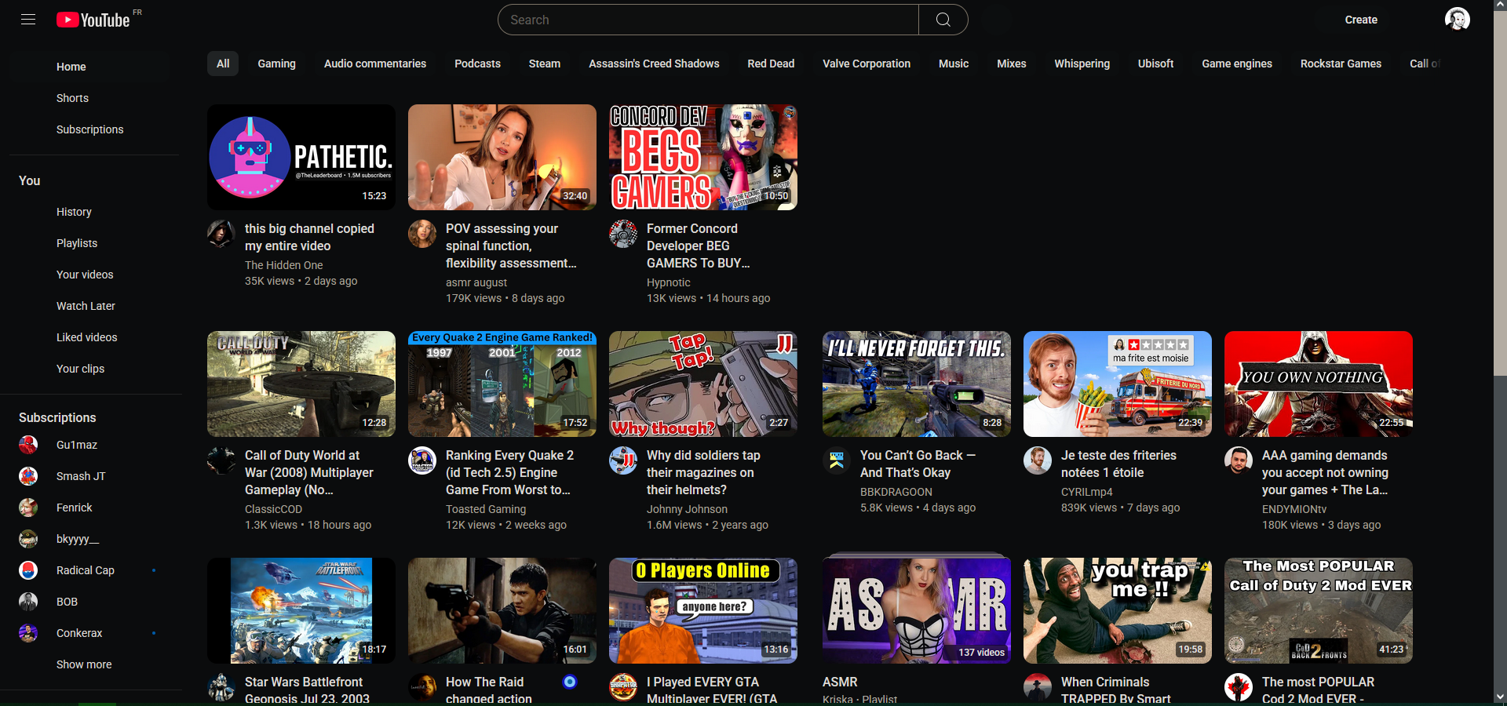Open ClassicCOD channel avatar
1507x706 pixels.
[x=221, y=460]
